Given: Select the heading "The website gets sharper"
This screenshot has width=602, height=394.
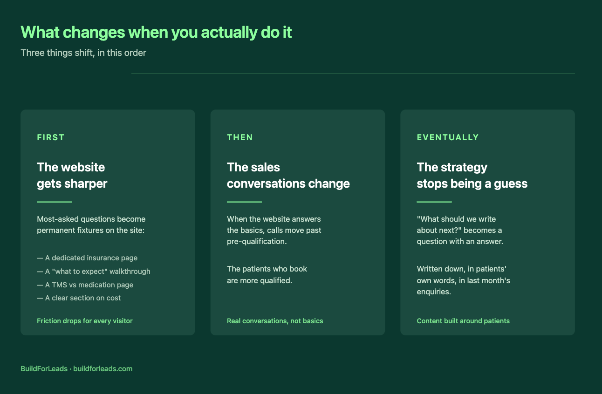Looking at the screenshot, I should [72, 175].
